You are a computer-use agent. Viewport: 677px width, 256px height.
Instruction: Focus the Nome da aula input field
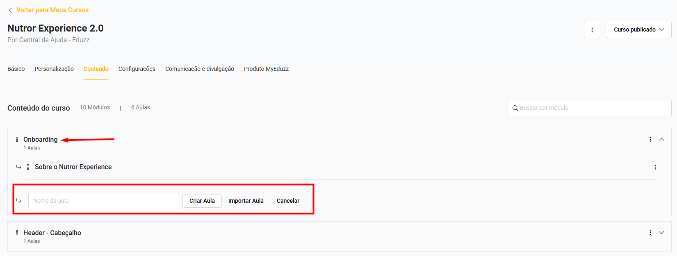point(103,201)
